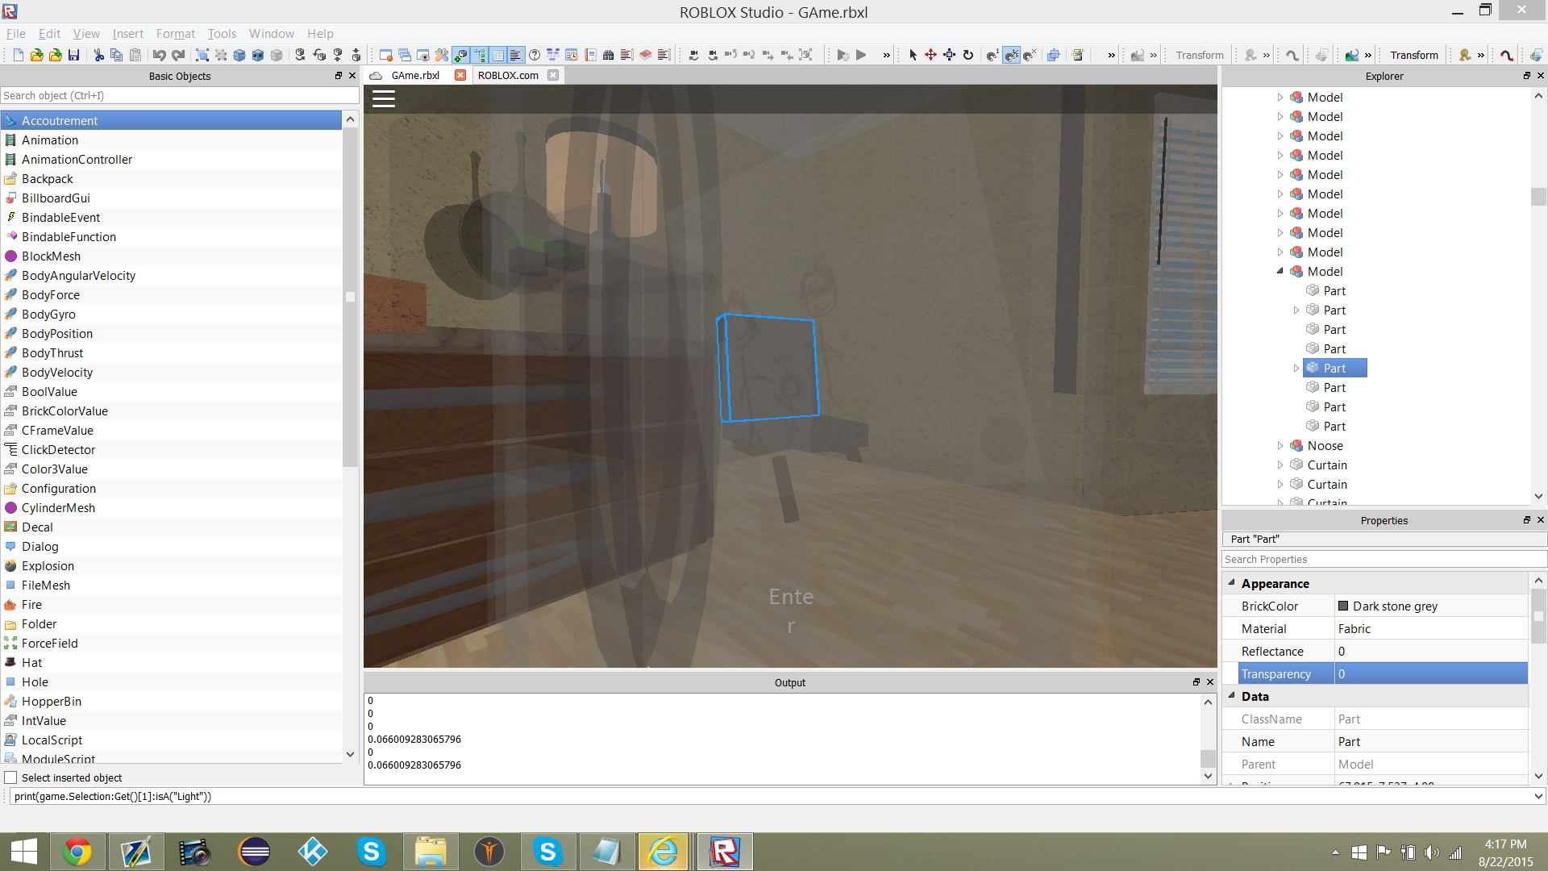Click the BrickColor Dark stone grey swatch

tap(1343, 606)
